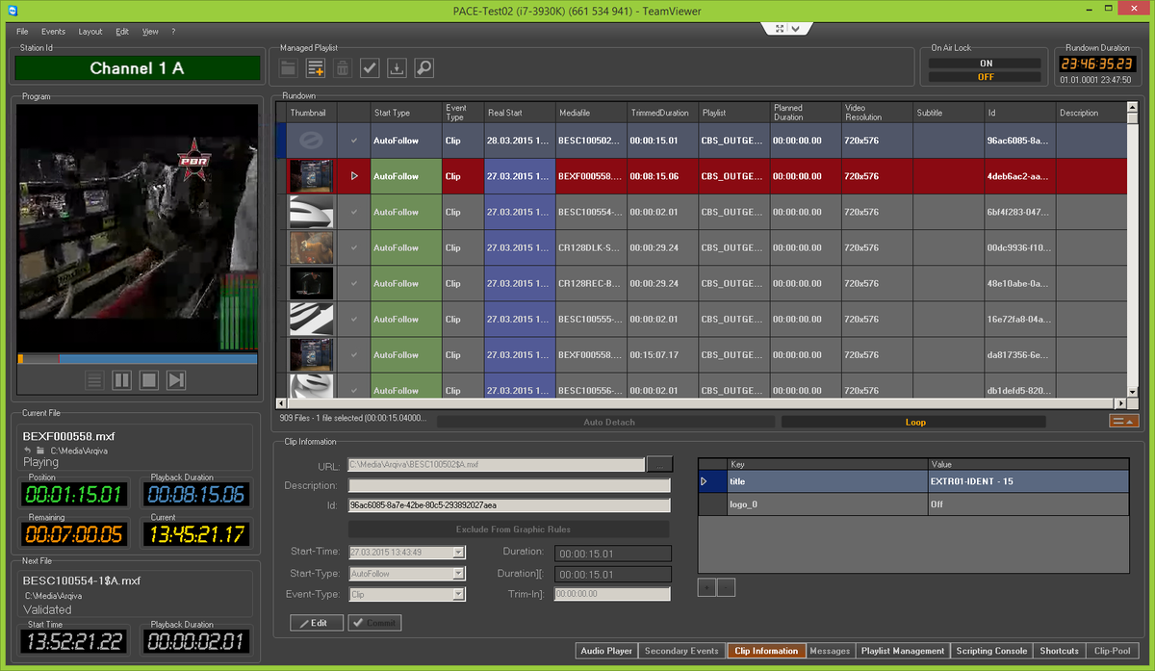Open the Layout menu
This screenshot has width=1155, height=671.
click(90, 32)
